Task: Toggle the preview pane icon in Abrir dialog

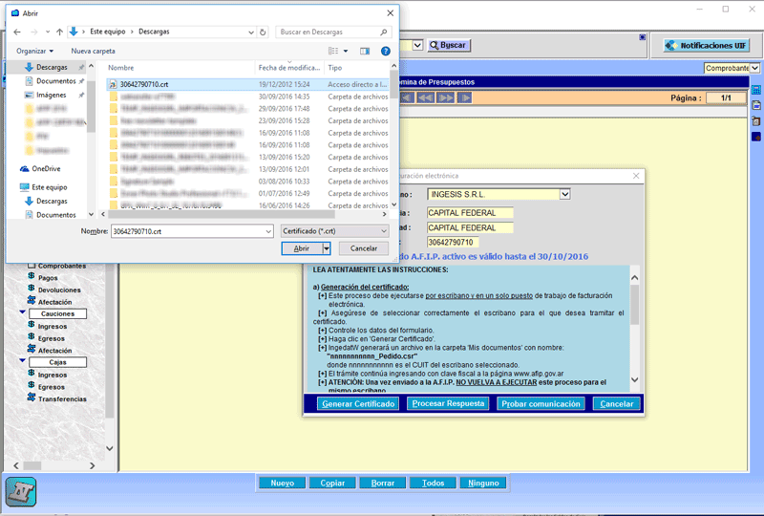Action: pos(365,51)
